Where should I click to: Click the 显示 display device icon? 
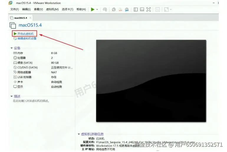15,87
